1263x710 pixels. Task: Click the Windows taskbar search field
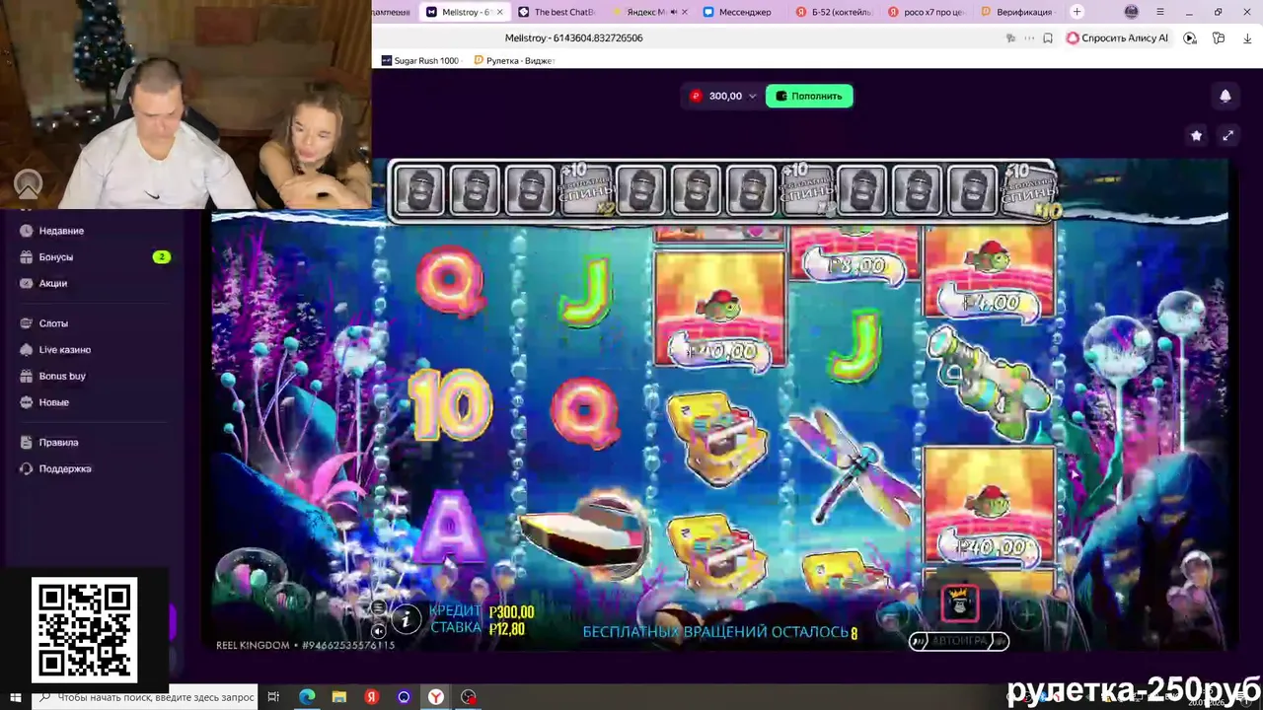click(x=145, y=697)
